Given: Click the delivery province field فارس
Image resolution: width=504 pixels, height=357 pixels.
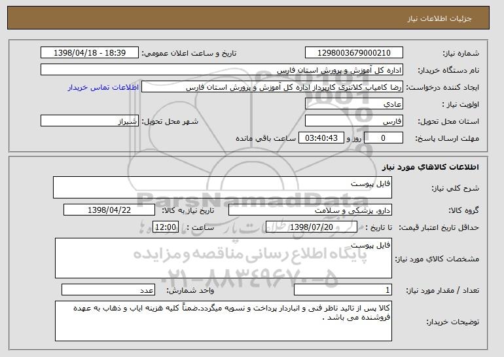Looking at the screenshot, I should click(354, 121).
